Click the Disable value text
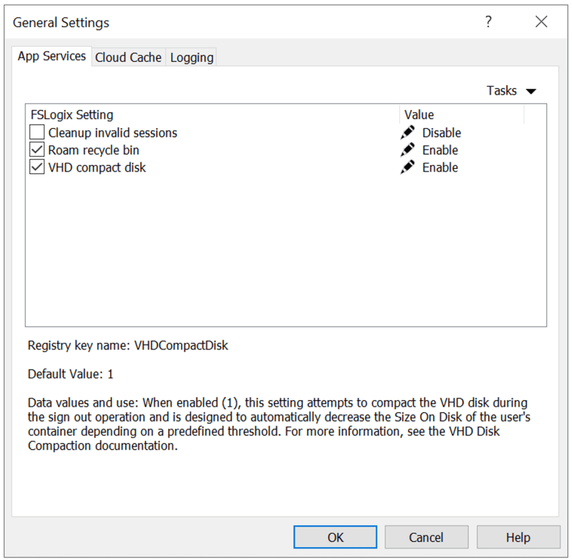 (441, 132)
